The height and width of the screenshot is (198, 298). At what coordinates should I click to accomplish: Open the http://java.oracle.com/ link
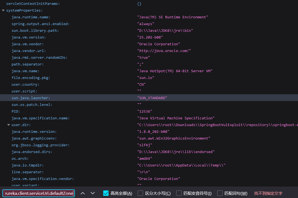(x=164, y=51)
